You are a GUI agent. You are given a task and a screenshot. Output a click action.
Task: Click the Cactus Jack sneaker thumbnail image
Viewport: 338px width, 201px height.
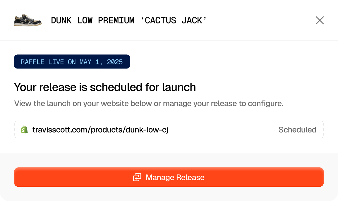[28, 20]
